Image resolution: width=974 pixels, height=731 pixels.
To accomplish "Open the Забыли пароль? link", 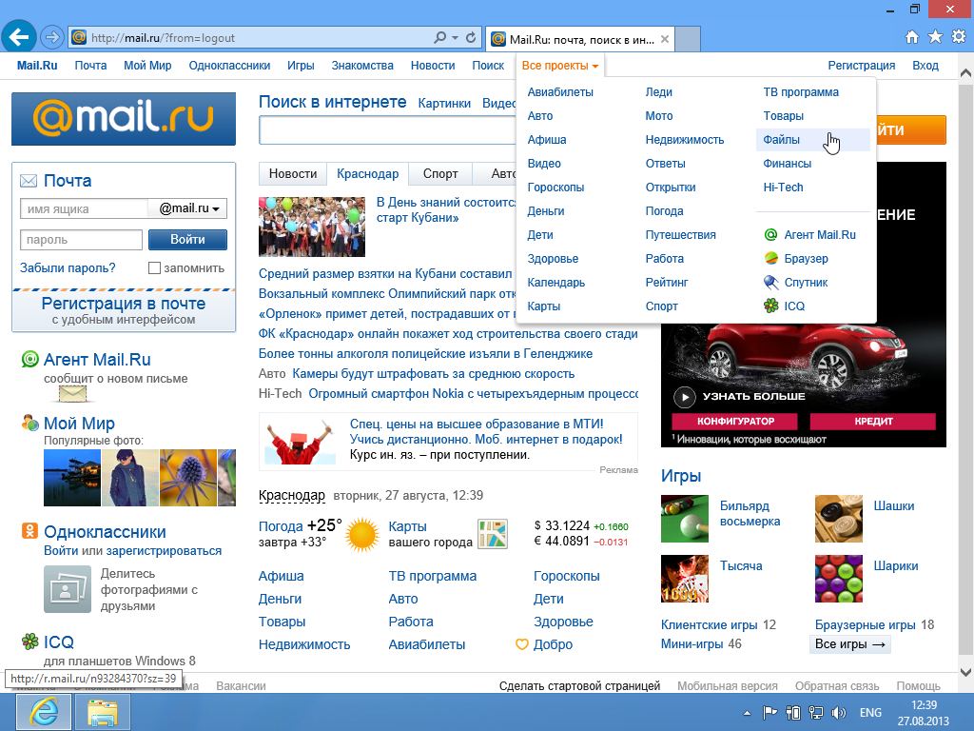I will tap(68, 267).
